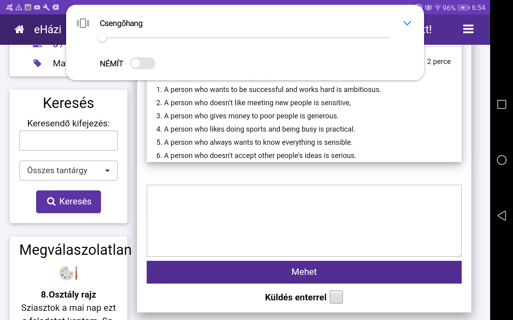Toggle the NÉMÍT mute switch
This screenshot has height=320, width=513.
pyautogui.click(x=142, y=63)
